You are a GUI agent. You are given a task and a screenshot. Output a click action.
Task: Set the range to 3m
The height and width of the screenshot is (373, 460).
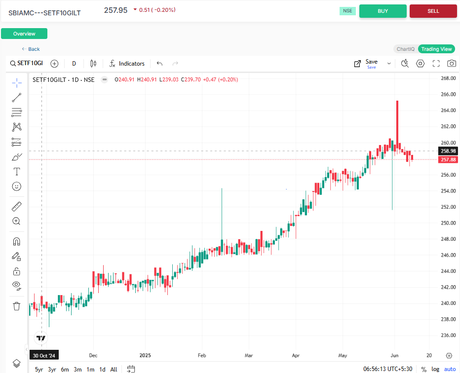click(x=78, y=369)
